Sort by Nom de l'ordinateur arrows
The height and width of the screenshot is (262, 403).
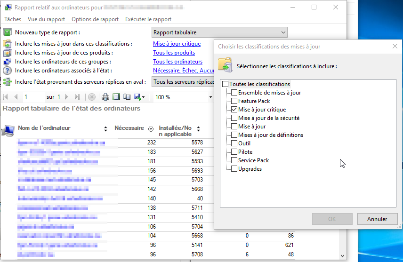tap(105, 129)
